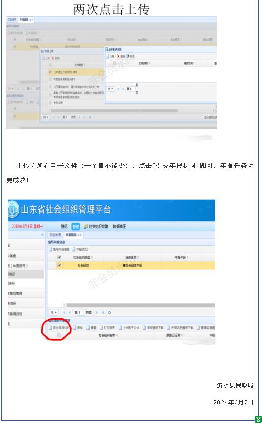Uncheck the highlighted 年度工作报告书 row checkbox

click(x=50, y=72)
